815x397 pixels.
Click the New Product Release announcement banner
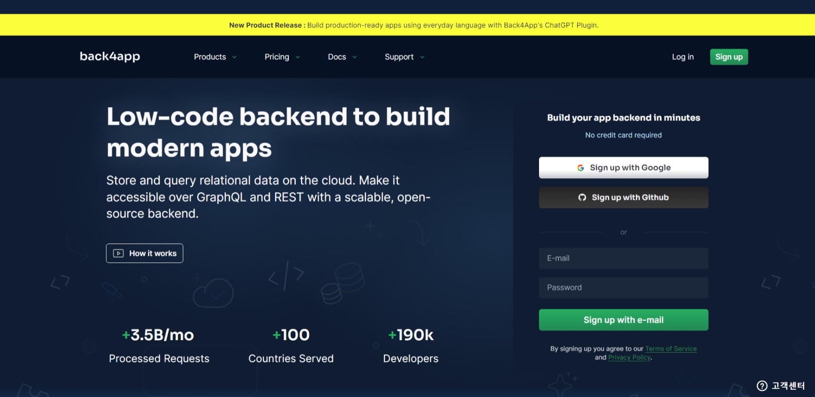pos(407,25)
